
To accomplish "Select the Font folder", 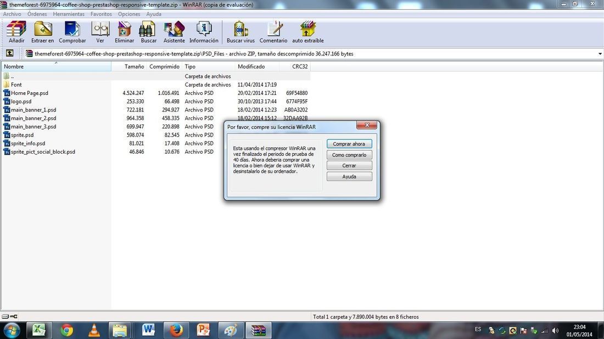I will [x=155, y=84].
